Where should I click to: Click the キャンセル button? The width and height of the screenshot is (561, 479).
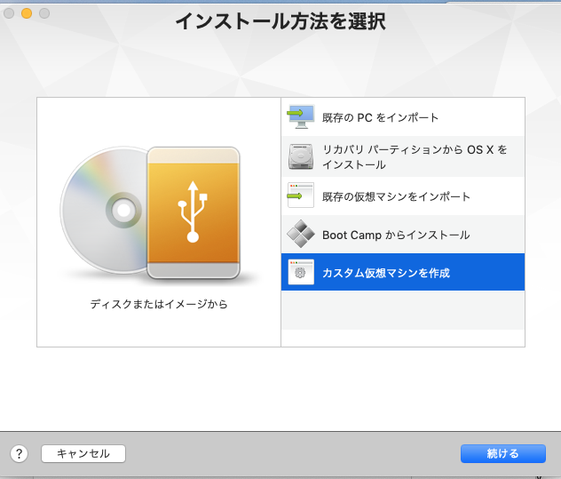tap(83, 453)
